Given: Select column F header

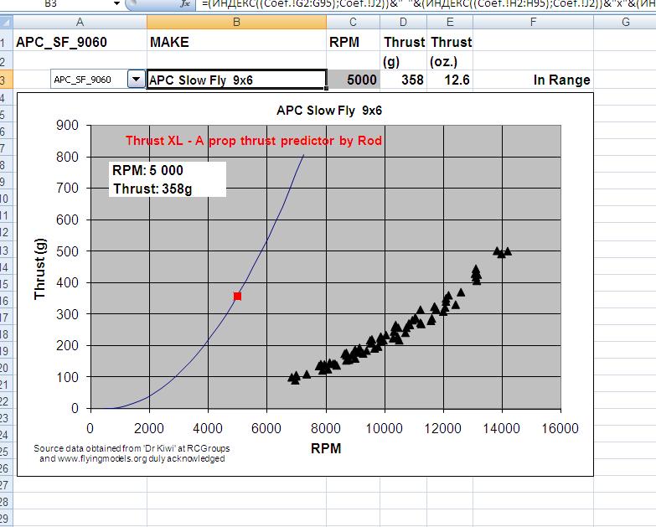Looking at the screenshot, I should click(x=533, y=22).
